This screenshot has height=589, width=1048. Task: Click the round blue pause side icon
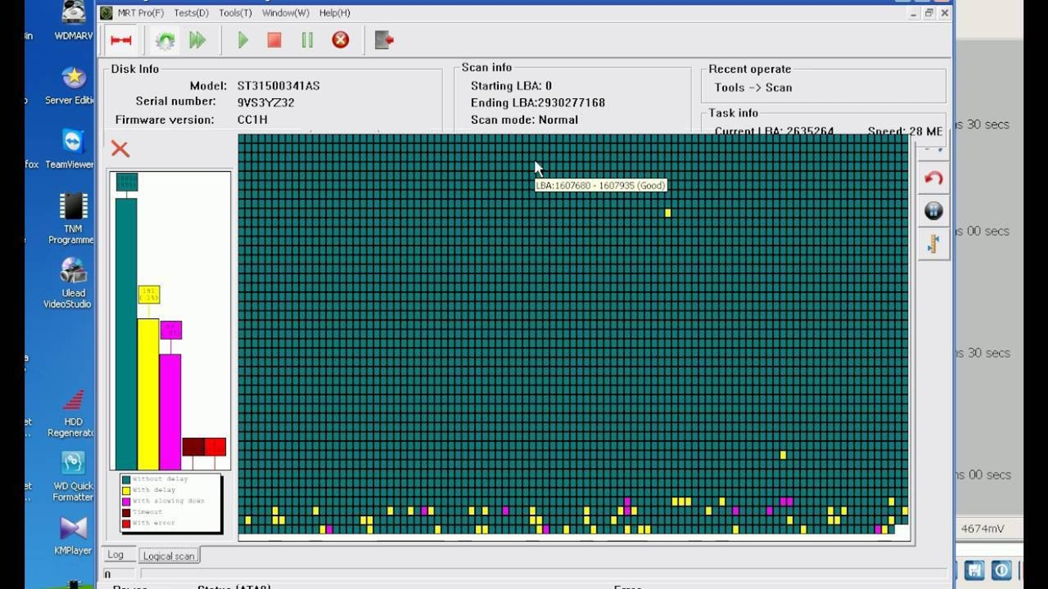coord(933,211)
